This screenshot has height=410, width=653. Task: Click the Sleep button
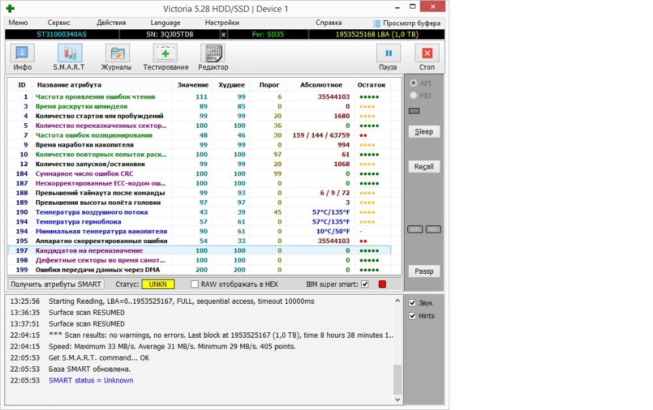(x=424, y=132)
